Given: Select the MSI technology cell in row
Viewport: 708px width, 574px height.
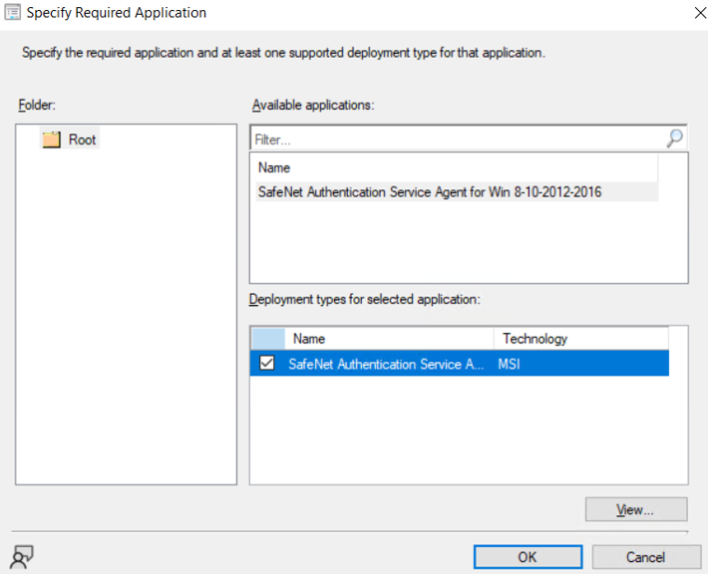Looking at the screenshot, I should pos(510,364).
